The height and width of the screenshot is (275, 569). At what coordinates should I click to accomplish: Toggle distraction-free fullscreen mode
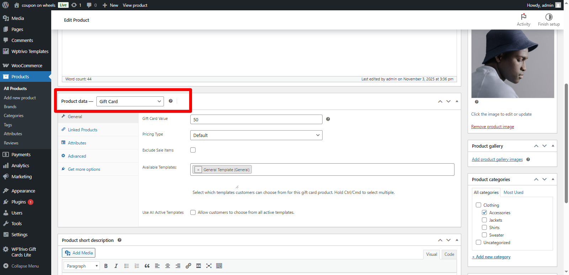tap(209, 266)
